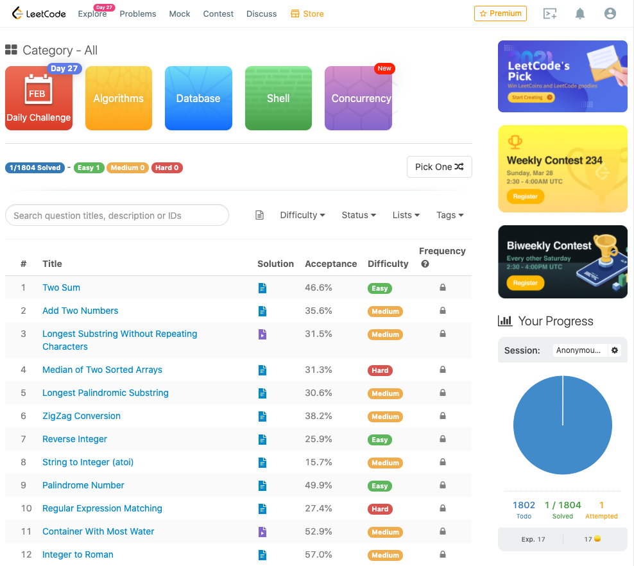Viewport: 634px width, 566px height.
Task: Open solution article for Palindrome Number
Action: [262, 485]
